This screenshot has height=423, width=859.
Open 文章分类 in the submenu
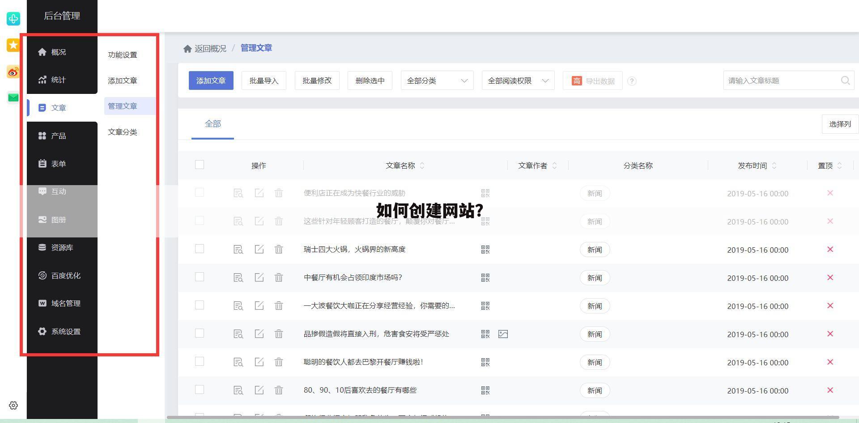click(123, 132)
